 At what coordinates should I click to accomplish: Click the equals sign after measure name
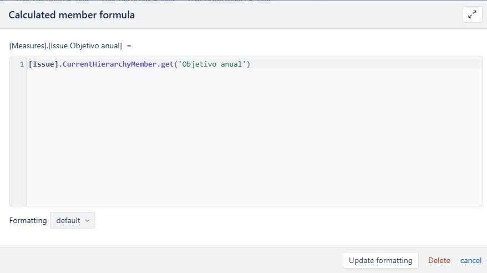click(x=129, y=46)
